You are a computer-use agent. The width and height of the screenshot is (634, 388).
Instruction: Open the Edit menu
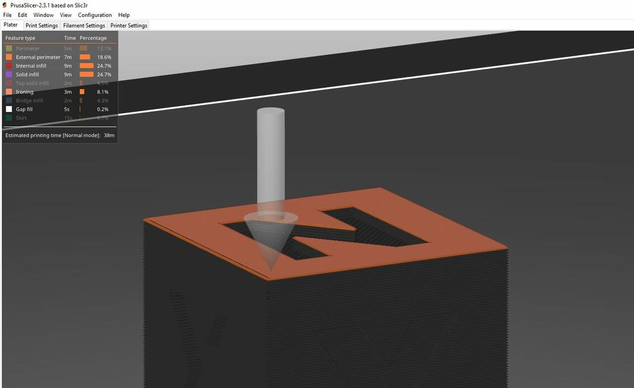tap(22, 15)
